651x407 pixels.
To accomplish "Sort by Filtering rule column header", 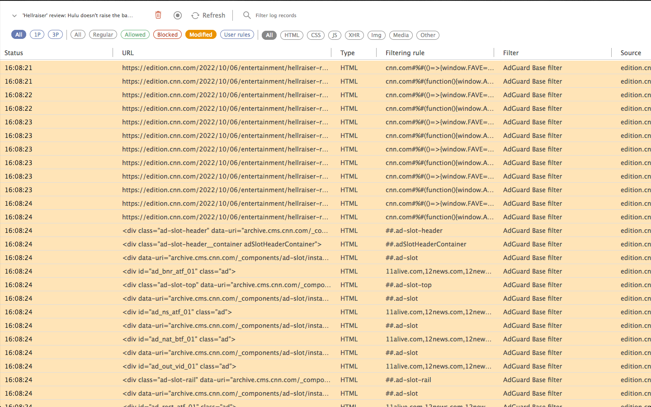I will point(405,52).
